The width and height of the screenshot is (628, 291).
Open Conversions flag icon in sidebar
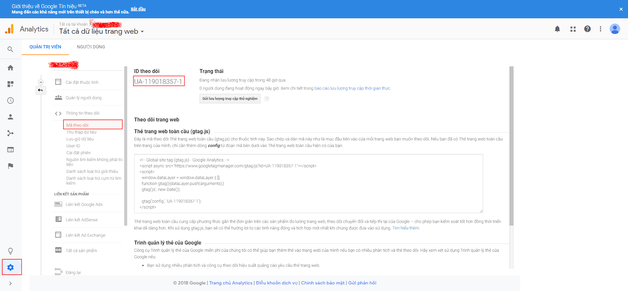(11, 166)
